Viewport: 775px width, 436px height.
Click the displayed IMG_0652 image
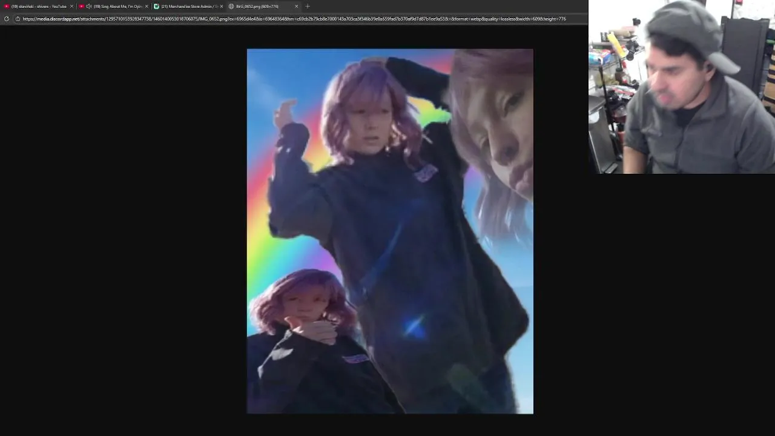click(x=390, y=231)
